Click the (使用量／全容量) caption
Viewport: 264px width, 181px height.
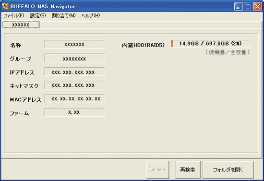point(228,52)
